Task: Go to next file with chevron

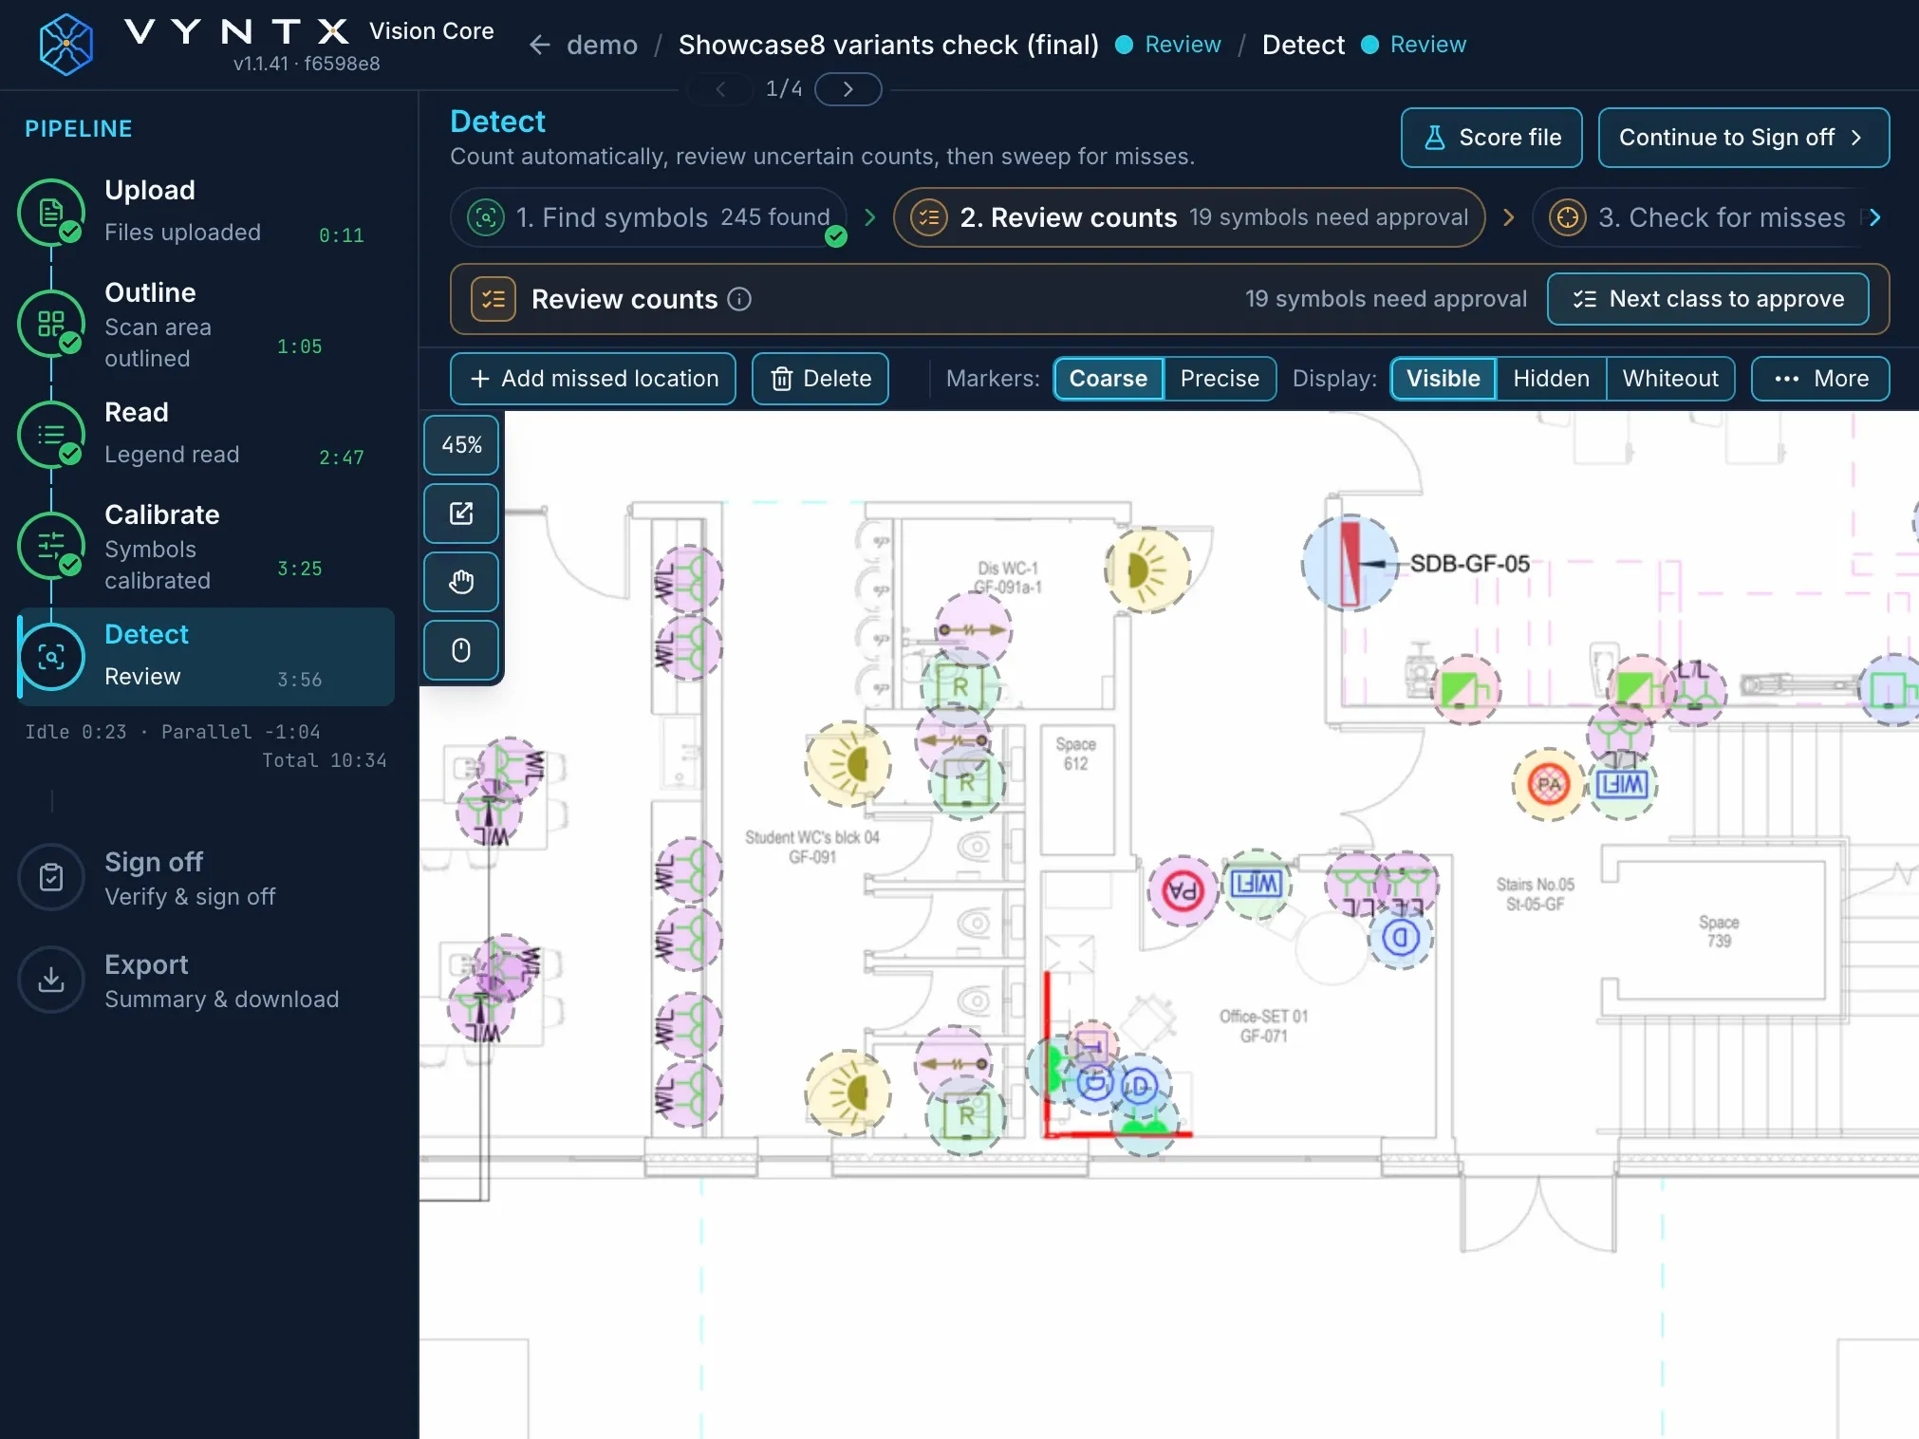Action: tap(848, 89)
